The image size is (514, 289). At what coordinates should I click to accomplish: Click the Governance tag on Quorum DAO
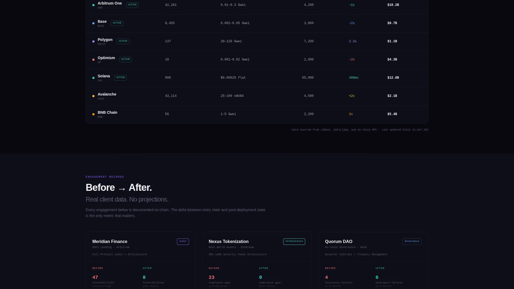coord(412,241)
